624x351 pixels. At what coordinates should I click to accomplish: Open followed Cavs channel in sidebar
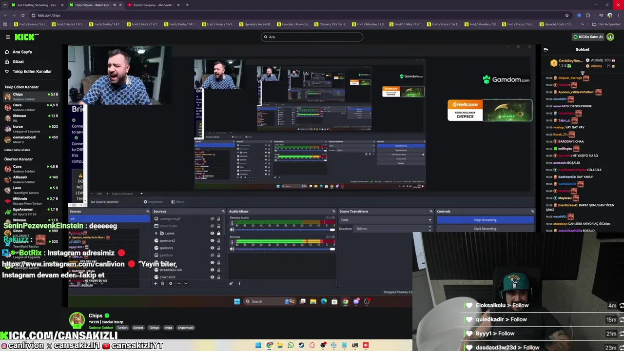coord(30,107)
